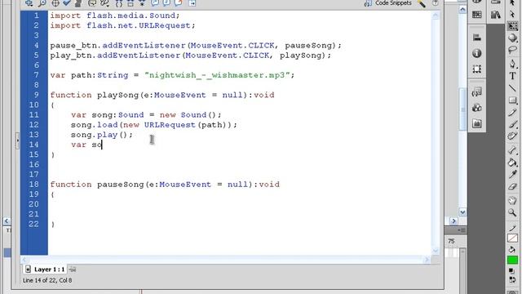This screenshot has width=522, height=294.
Task: Click the Collapse between braces icon
Action: (118, 3)
